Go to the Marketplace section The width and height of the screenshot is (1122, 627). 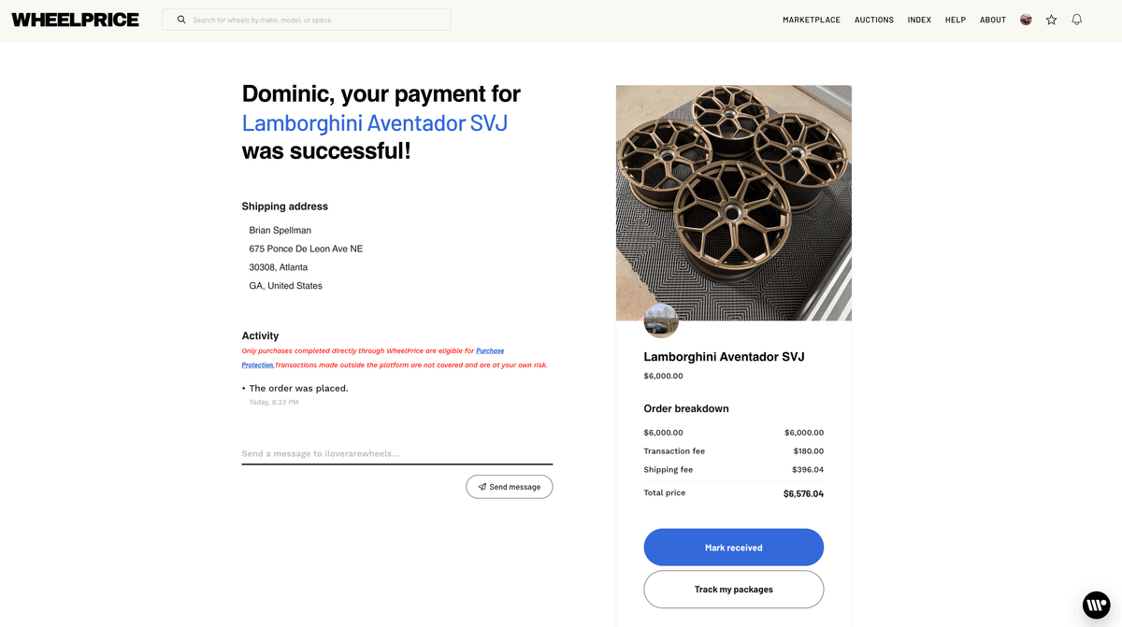pos(811,19)
